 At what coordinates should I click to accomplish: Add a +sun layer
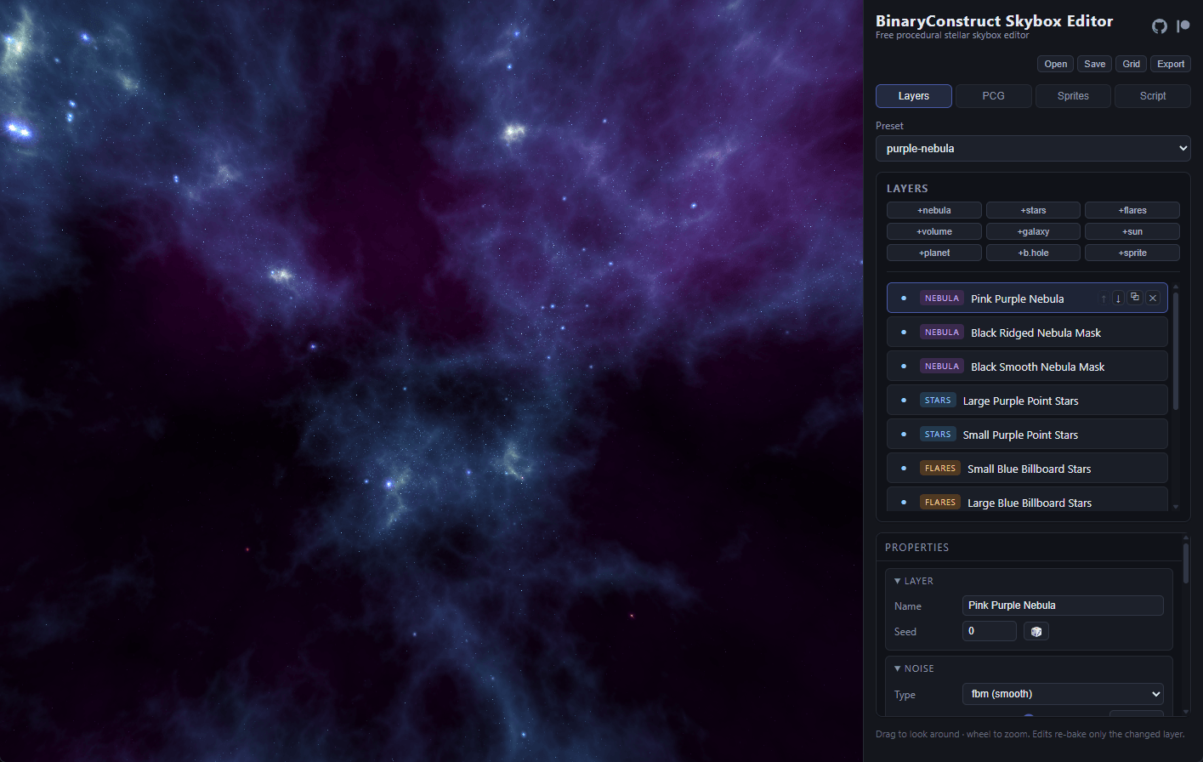(1132, 231)
